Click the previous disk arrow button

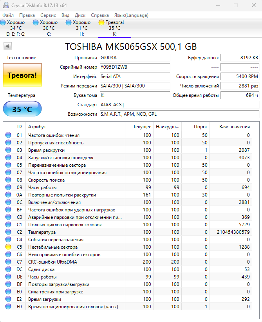(7, 46)
